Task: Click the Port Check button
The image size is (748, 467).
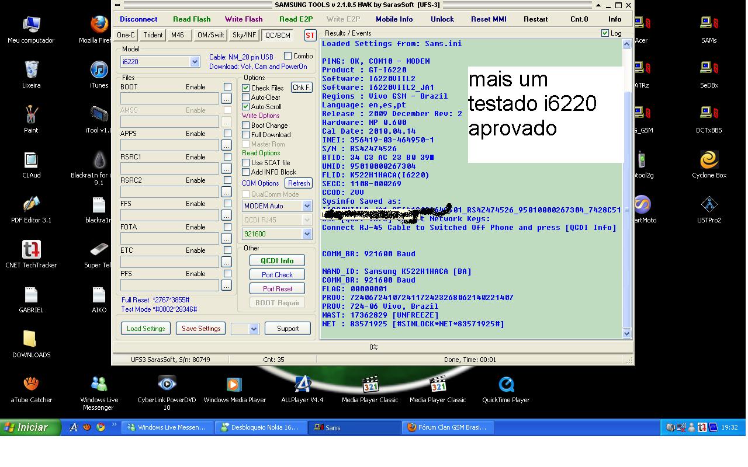Action: click(277, 275)
